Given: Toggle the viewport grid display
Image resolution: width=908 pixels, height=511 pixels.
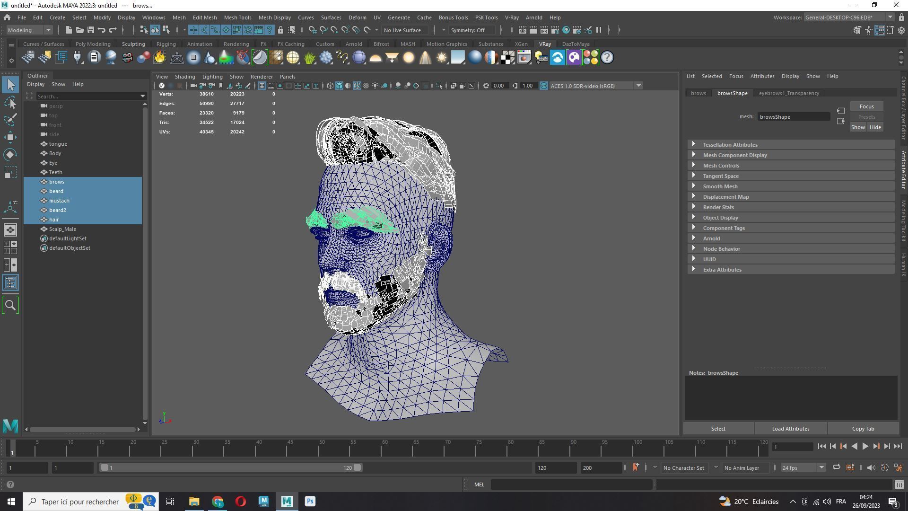Looking at the screenshot, I should click(x=262, y=86).
